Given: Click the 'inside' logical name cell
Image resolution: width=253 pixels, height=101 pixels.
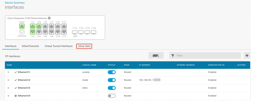Looking at the screenshot, I should coord(85,80).
